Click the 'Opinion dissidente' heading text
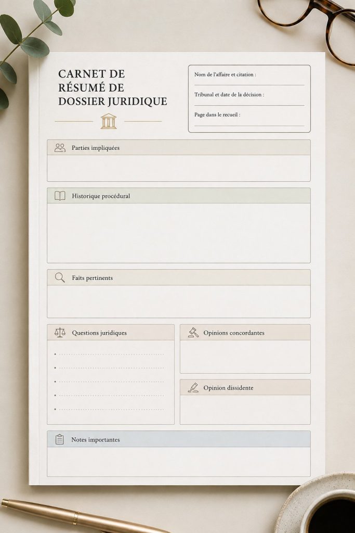 228,388
